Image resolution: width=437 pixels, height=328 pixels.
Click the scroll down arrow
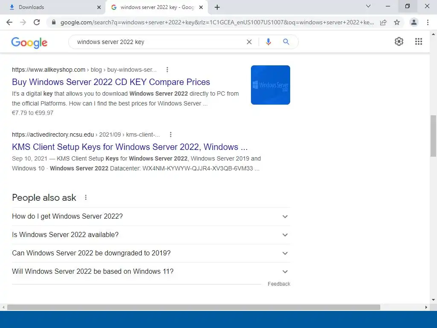pyautogui.click(x=433, y=300)
